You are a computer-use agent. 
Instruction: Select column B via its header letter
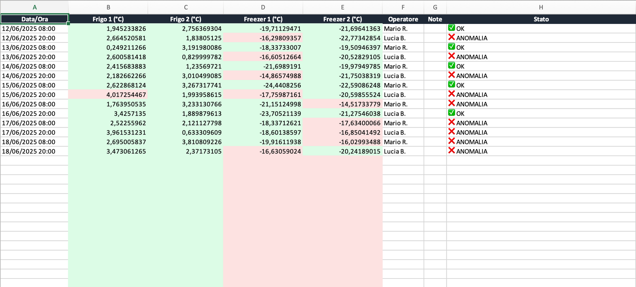pos(108,7)
